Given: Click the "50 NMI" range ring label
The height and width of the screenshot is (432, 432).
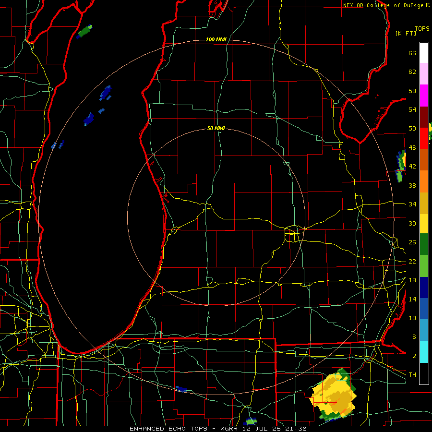Looking at the screenshot, I should click(x=216, y=128).
